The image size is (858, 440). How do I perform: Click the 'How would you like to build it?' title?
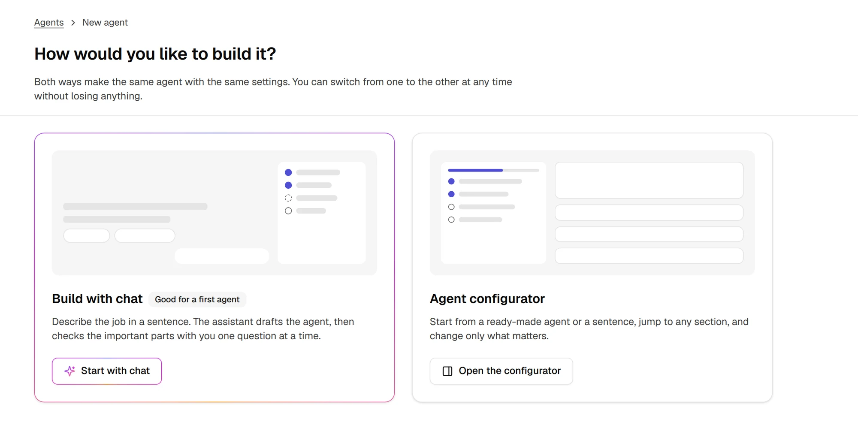[x=155, y=54]
